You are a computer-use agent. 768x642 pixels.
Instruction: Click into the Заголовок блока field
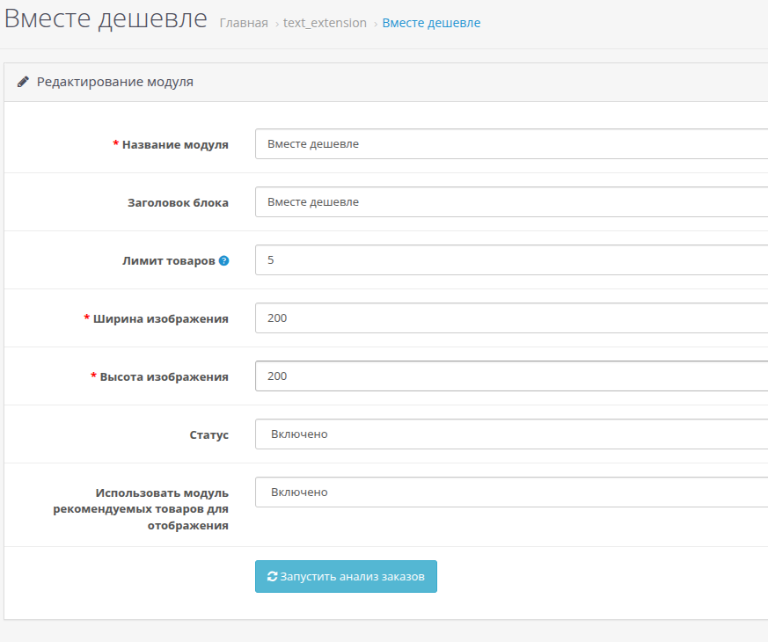click(511, 202)
